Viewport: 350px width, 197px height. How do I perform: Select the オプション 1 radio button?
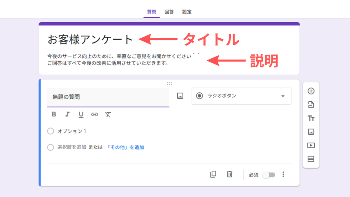[x=51, y=131]
